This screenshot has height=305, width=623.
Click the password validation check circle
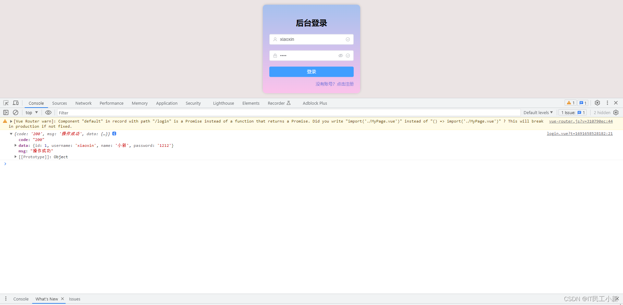348,55
